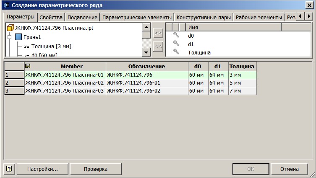
Task: Go to the Конструктивные пары tab
Action: pos(204,17)
